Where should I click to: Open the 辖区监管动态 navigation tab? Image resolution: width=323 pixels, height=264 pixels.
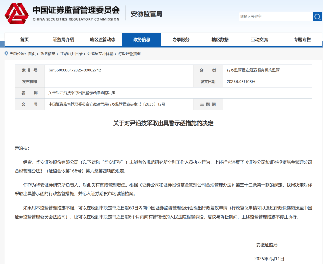103,39
